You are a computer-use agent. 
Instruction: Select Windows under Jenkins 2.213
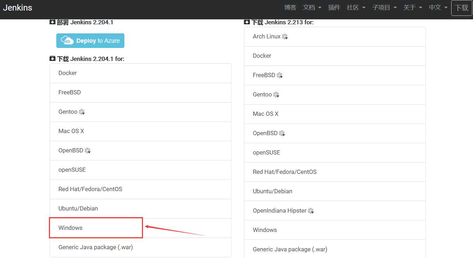click(x=335, y=230)
